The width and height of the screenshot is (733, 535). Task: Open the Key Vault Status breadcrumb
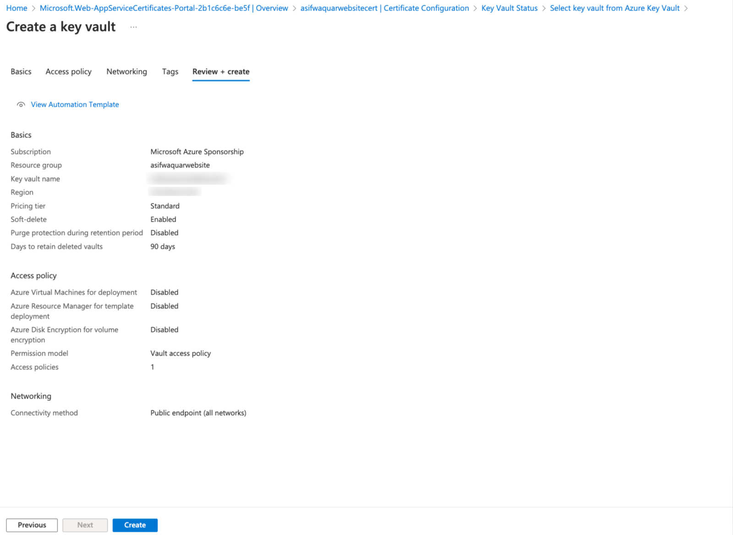(509, 8)
